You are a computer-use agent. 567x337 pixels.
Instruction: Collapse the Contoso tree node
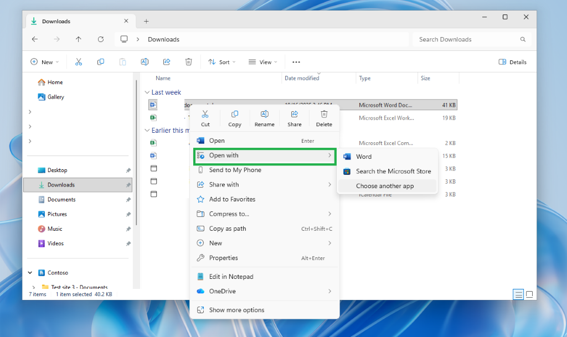click(x=30, y=273)
